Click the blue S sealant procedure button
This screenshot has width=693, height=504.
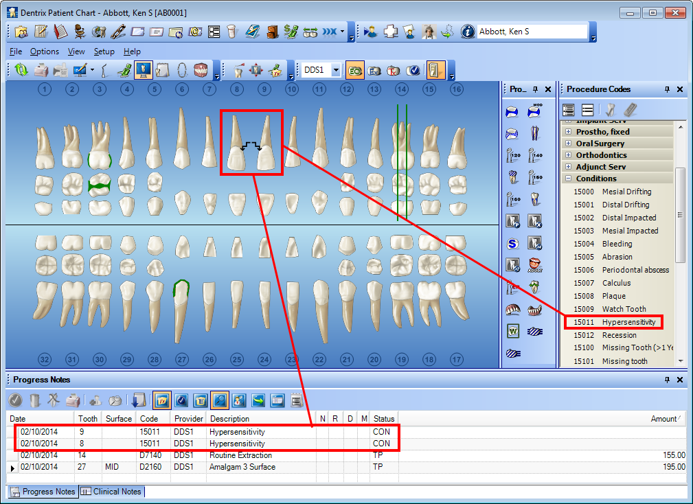tap(512, 243)
